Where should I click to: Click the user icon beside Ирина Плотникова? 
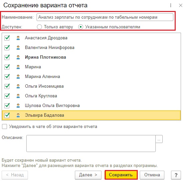(x=18, y=57)
